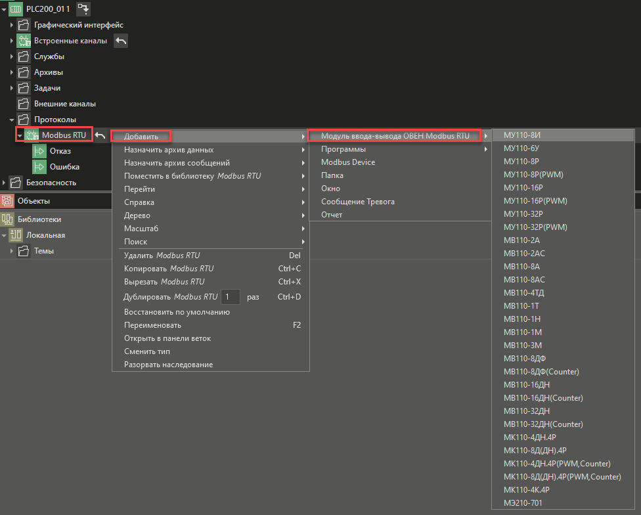Select module МЭ210-701
The width and height of the screenshot is (641, 515).
563,503
